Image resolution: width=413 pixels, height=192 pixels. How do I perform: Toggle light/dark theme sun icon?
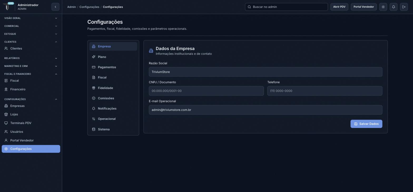coord(383,7)
